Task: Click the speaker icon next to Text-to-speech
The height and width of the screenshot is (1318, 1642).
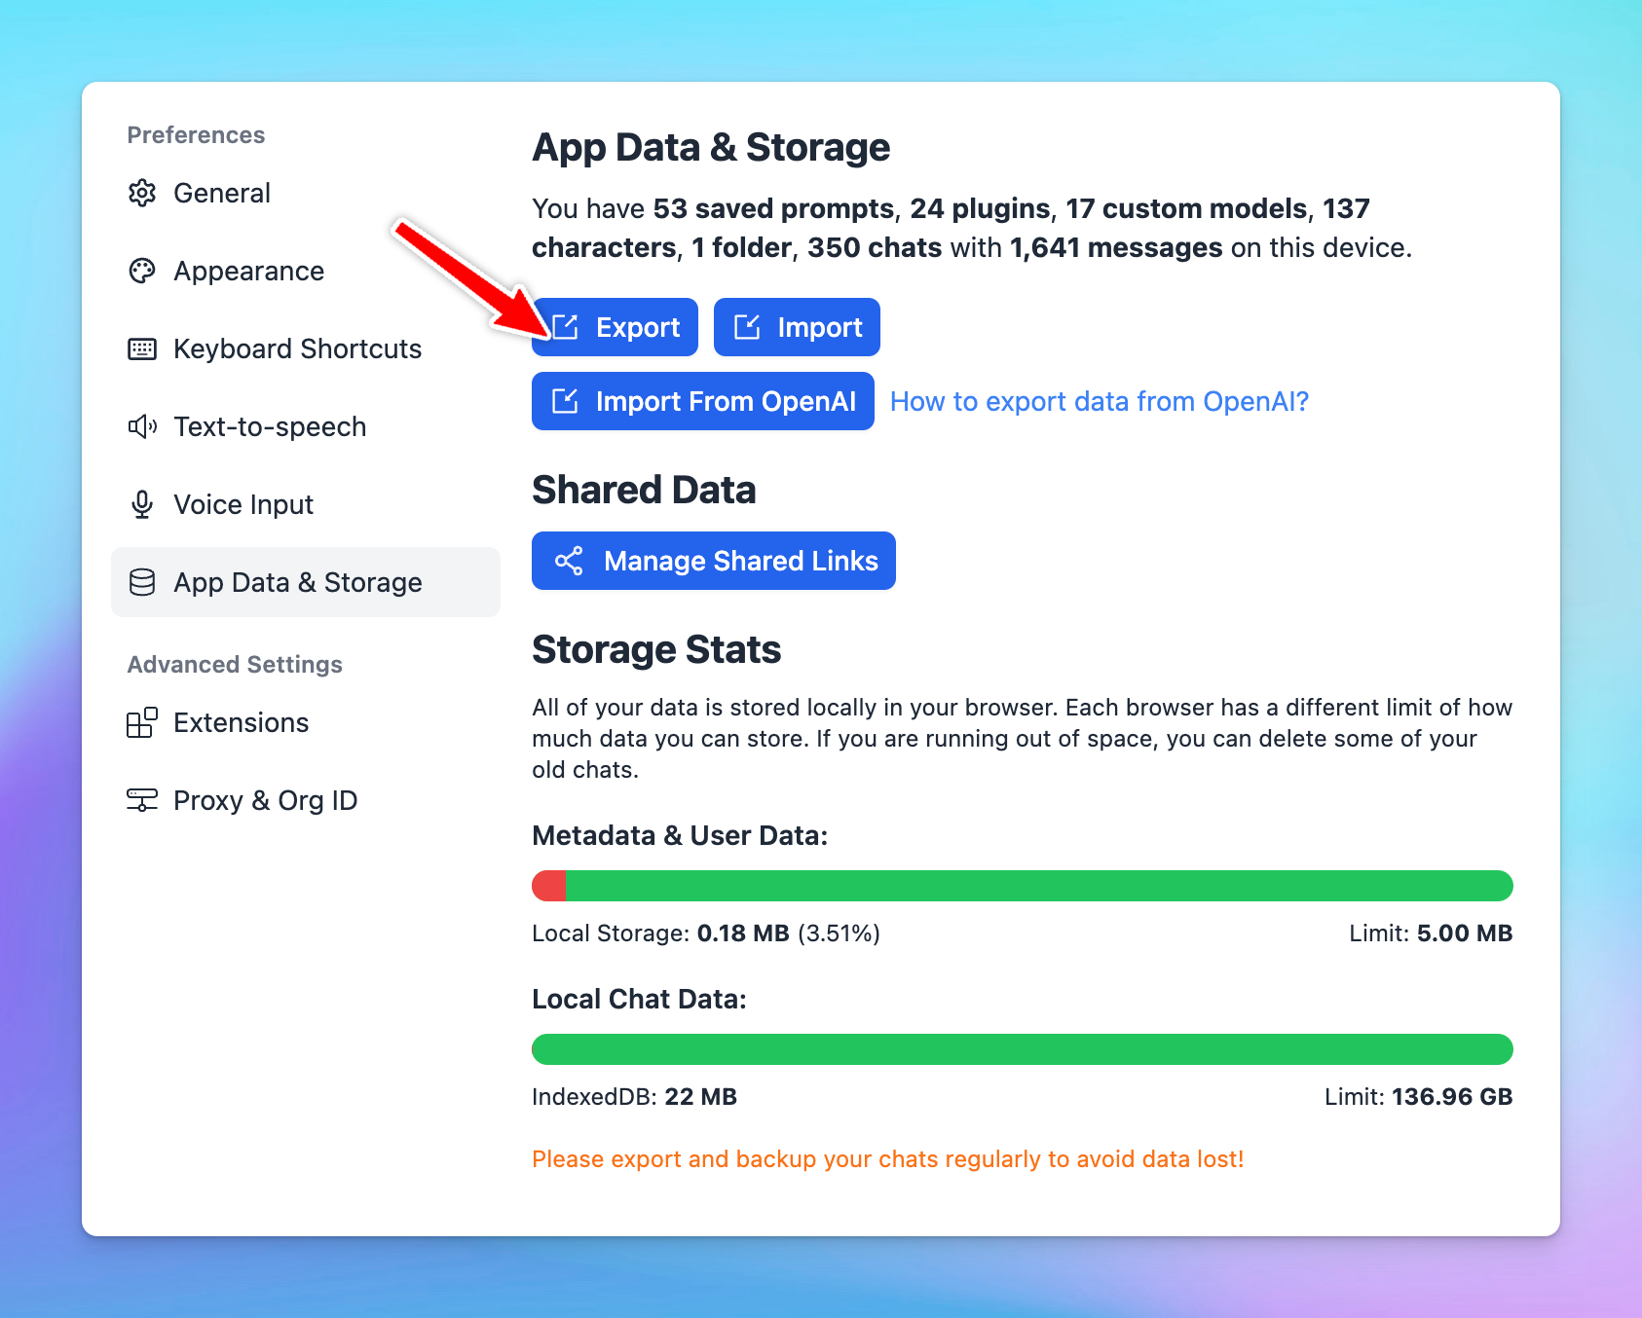Action: coord(142,426)
